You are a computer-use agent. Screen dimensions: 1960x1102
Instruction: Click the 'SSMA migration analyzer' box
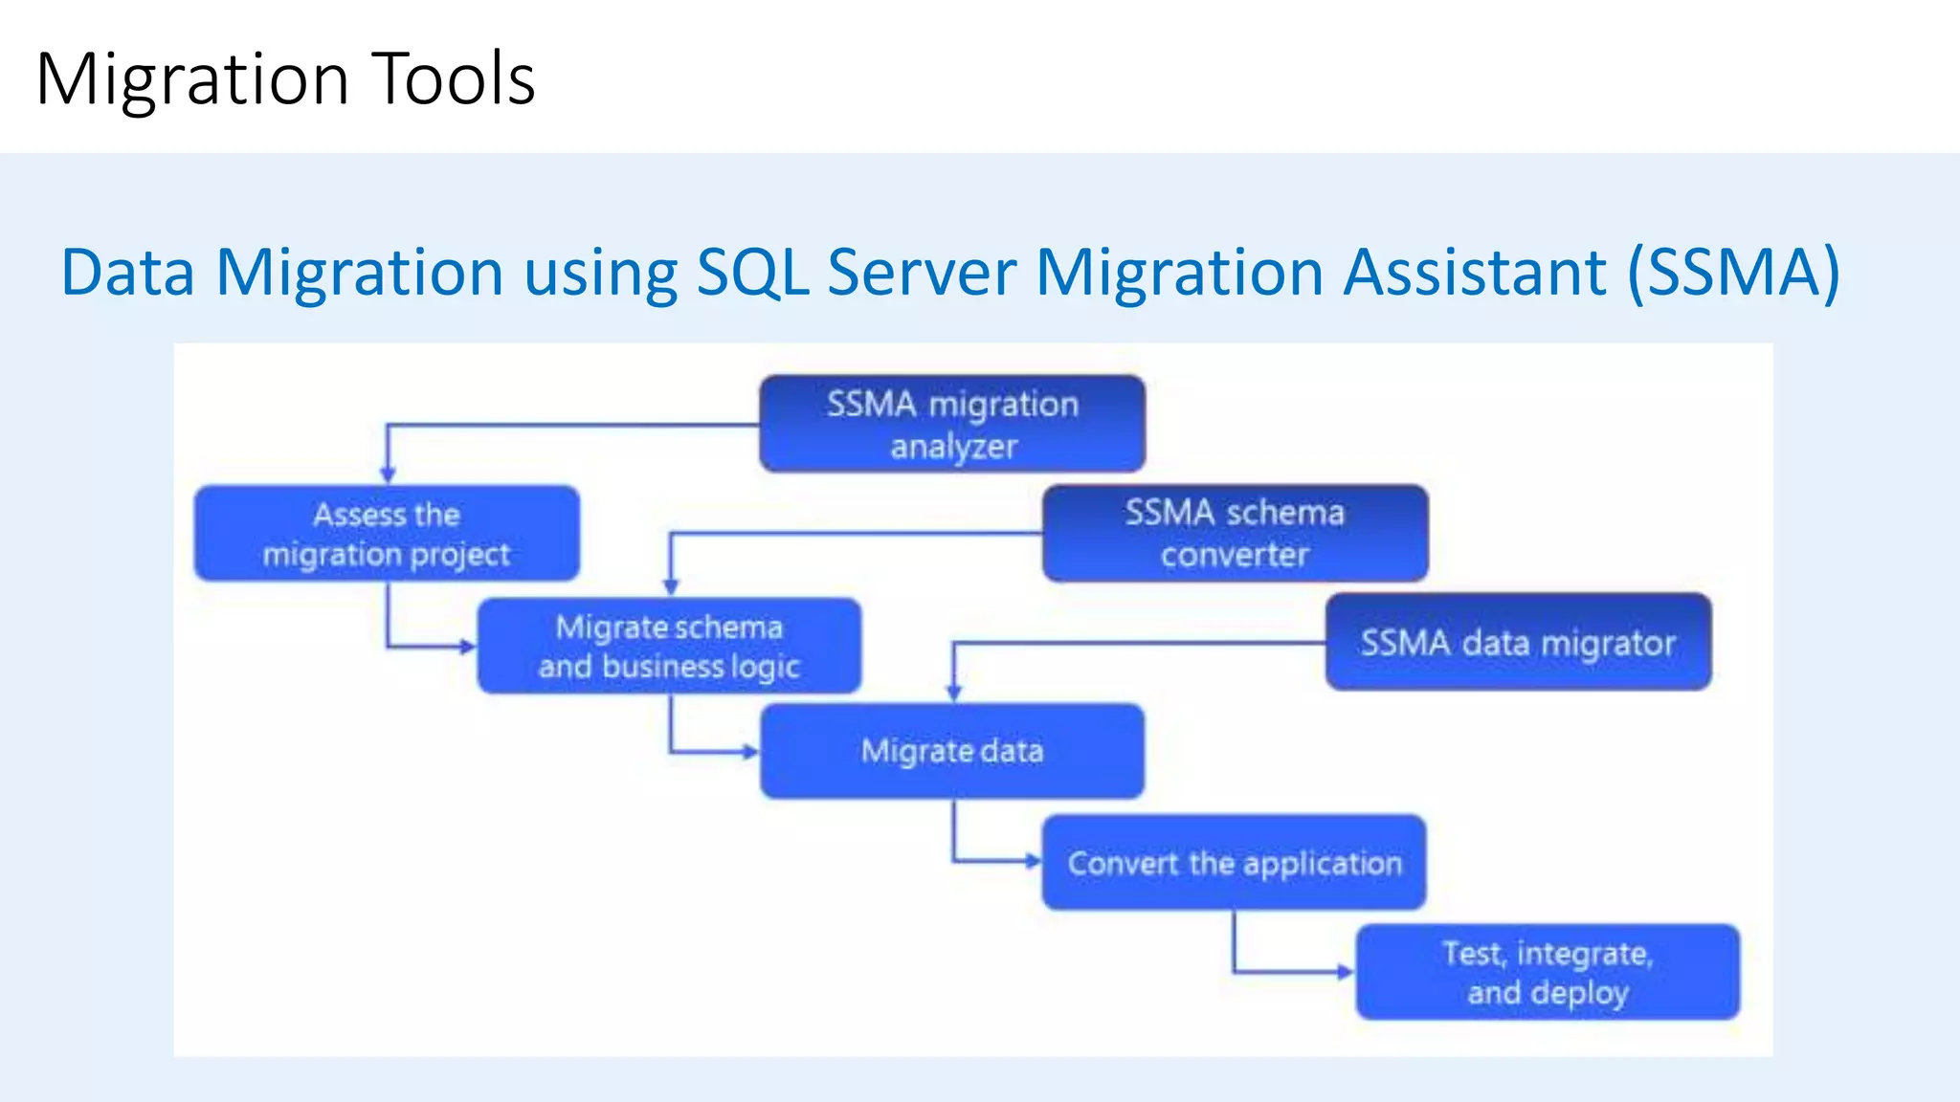[x=952, y=424]
